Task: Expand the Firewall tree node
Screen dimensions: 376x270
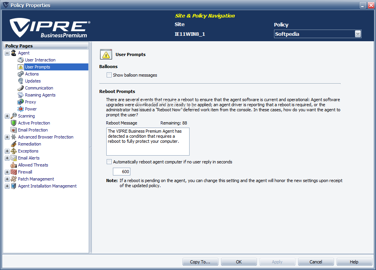Action: coord(7,172)
